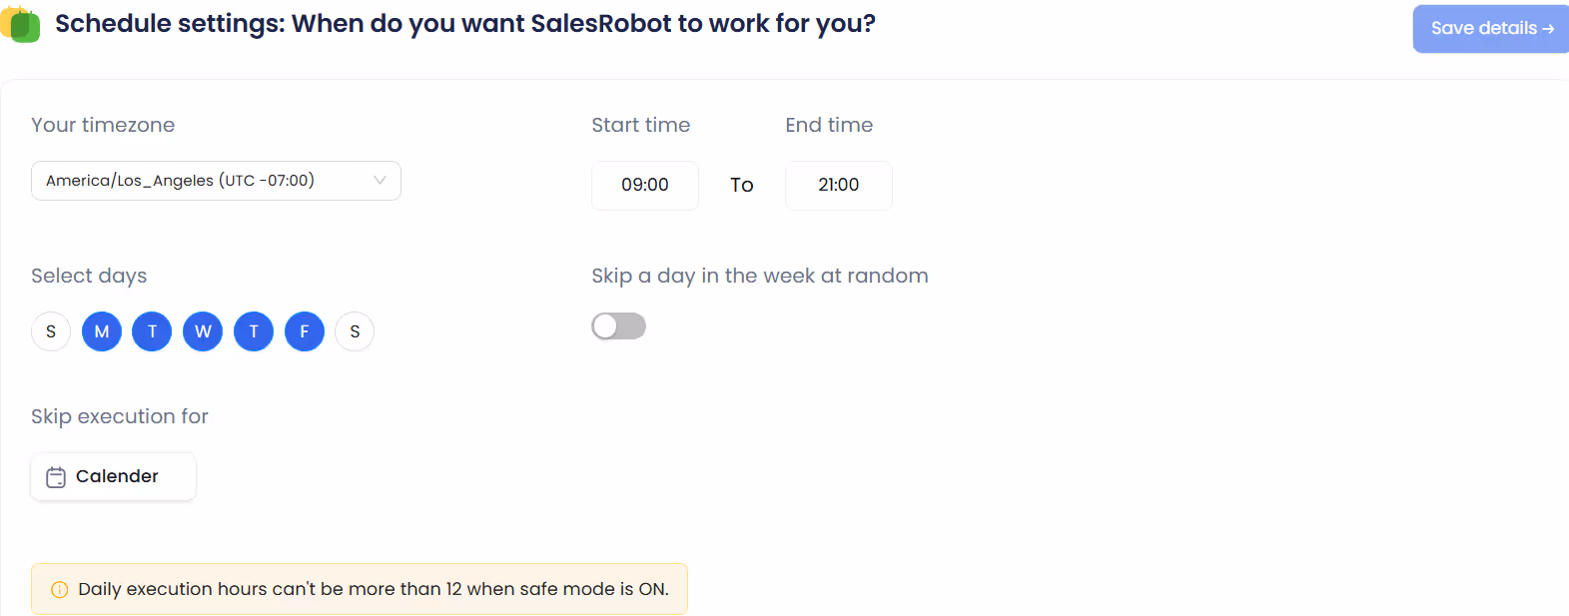Viewport: 1569px width, 616px height.
Task: Click the Save details button
Action: click(x=1490, y=28)
